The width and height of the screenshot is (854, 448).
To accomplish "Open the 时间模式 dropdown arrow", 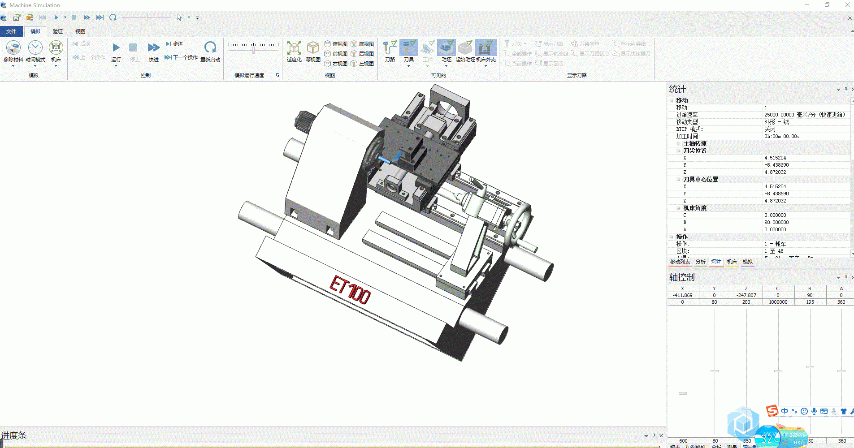I will (35, 66).
